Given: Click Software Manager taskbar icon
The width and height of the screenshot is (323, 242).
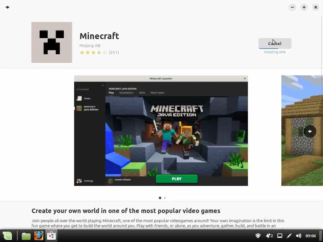Looking at the screenshot, I should 51,236.
